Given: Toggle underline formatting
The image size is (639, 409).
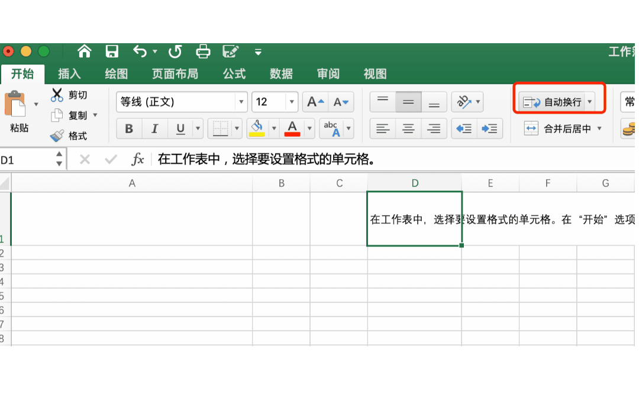Looking at the screenshot, I should tap(180, 129).
